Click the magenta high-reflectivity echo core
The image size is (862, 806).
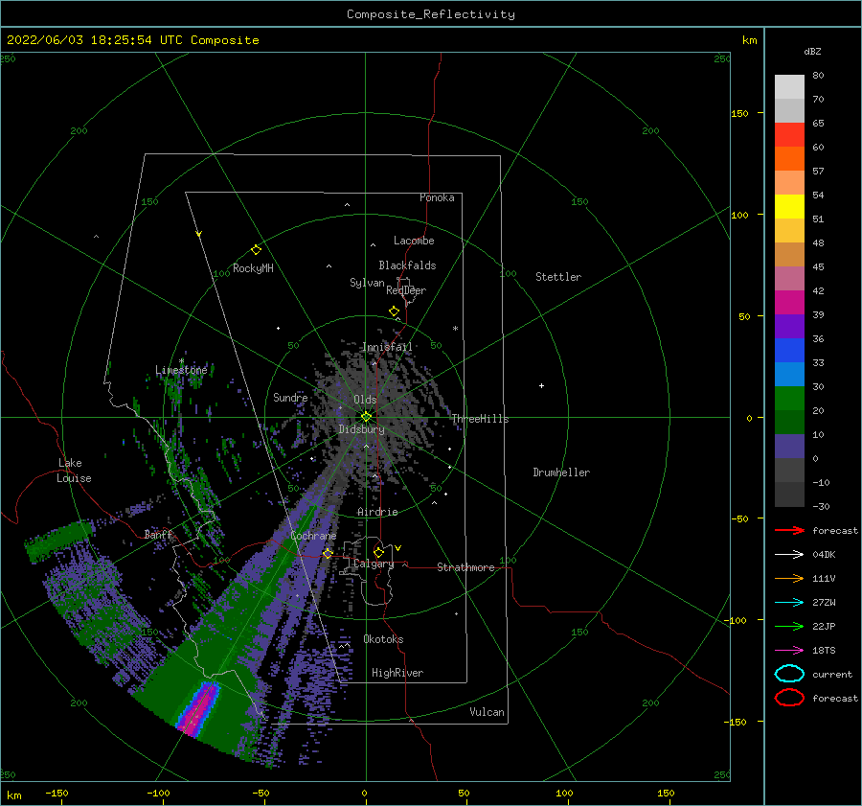(199, 708)
